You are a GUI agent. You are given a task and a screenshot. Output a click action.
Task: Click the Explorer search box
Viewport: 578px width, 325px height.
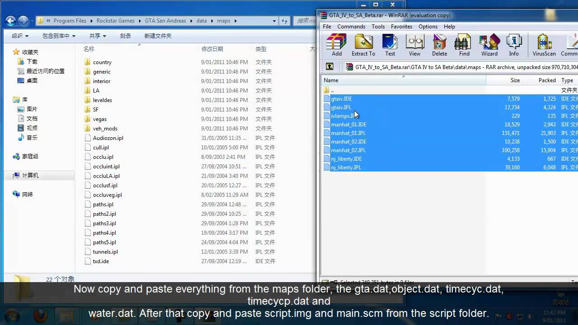(x=305, y=21)
